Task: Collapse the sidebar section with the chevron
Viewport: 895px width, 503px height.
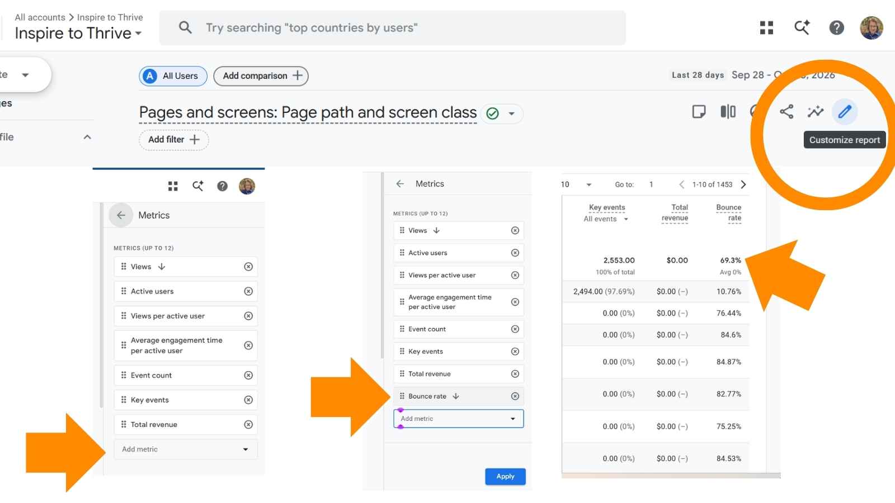Action: (x=87, y=137)
